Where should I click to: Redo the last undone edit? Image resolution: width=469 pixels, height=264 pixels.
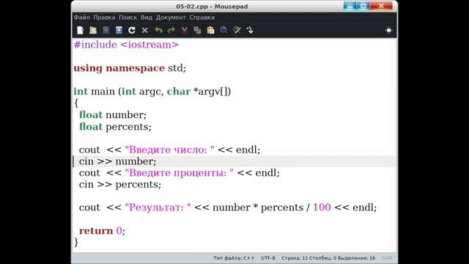pyautogui.click(x=171, y=30)
